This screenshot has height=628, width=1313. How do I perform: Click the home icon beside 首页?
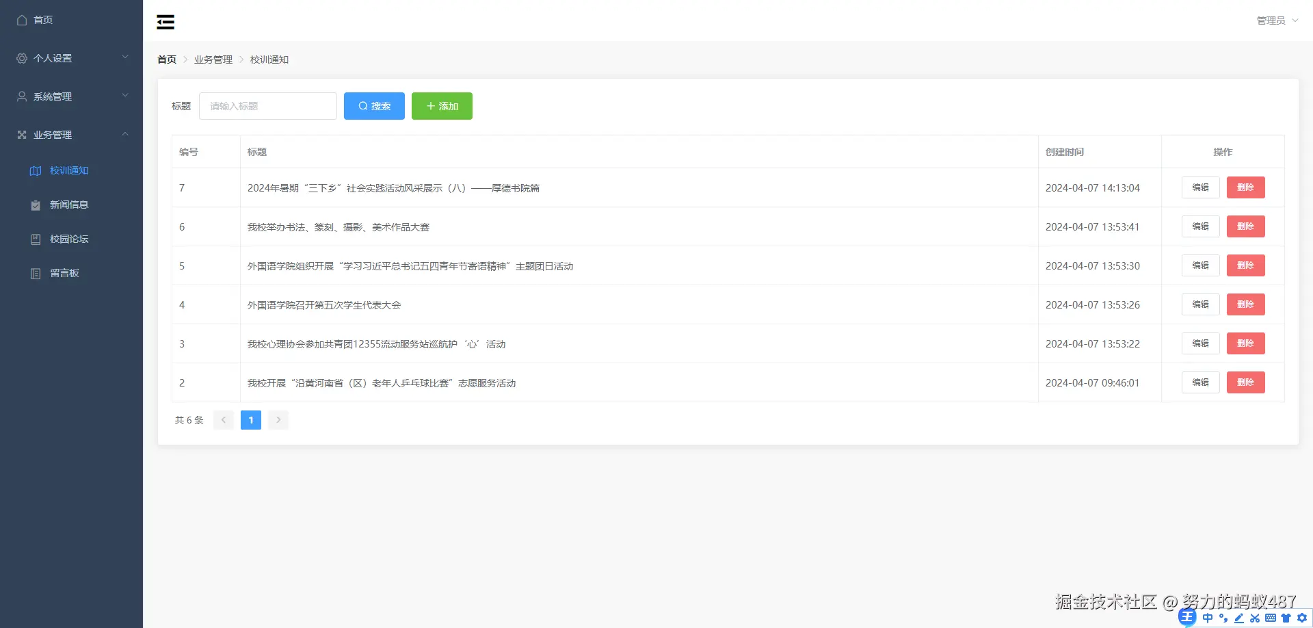click(x=21, y=20)
